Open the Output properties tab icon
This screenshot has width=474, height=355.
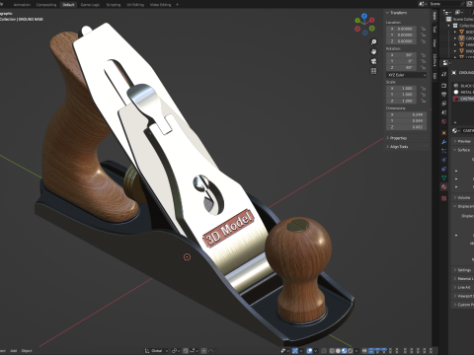point(443,95)
